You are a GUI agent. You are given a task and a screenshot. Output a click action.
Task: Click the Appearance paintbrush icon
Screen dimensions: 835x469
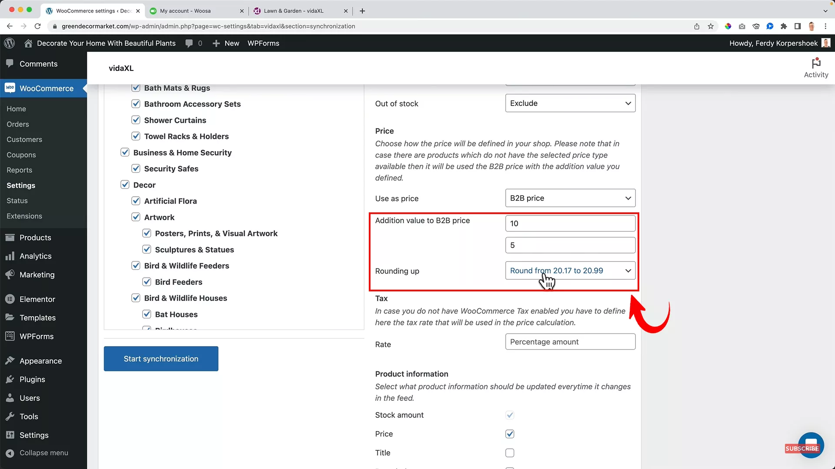click(x=10, y=360)
